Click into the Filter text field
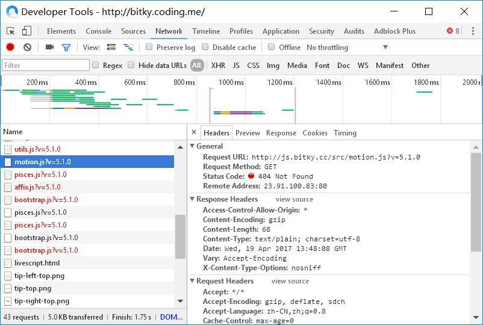The height and width of the screenshot is (325, 483). (46, 65)
